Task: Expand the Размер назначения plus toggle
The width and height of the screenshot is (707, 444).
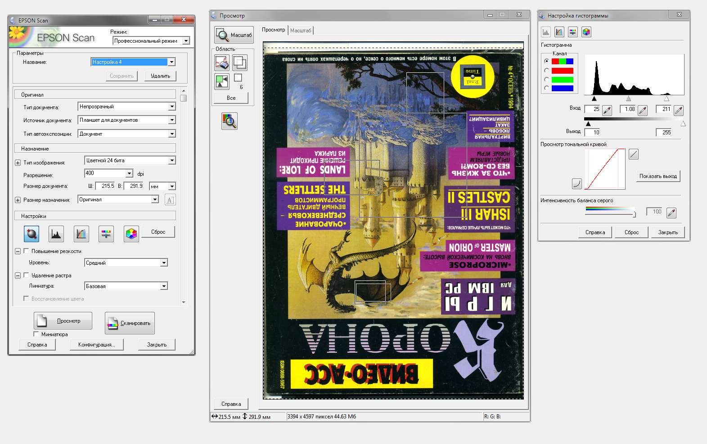Action: pyautogui.click(x=18, y=200)
